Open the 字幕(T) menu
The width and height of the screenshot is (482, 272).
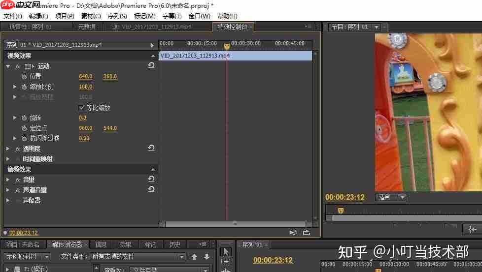click(172, 16)
